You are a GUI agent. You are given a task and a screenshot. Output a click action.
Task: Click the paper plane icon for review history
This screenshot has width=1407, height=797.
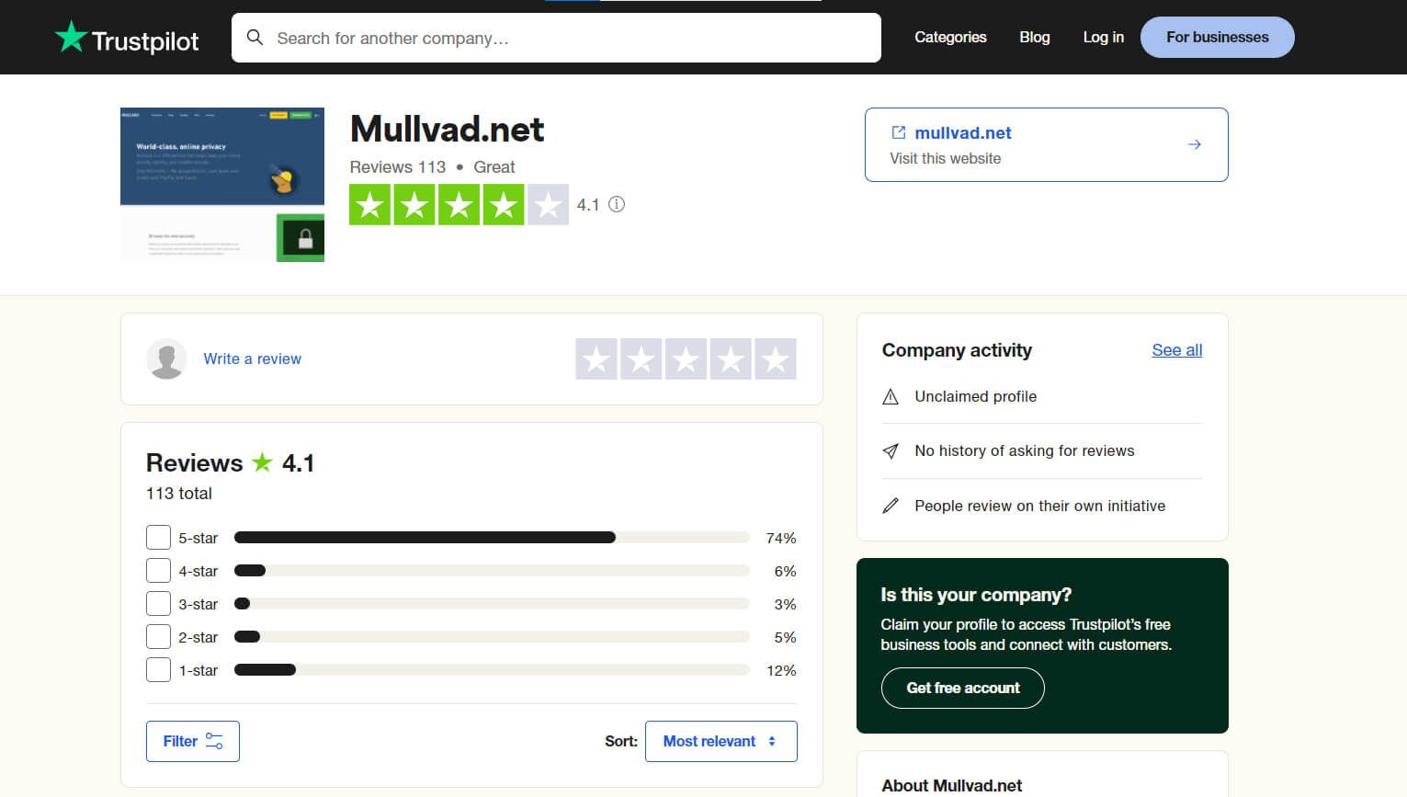(891, 450)
